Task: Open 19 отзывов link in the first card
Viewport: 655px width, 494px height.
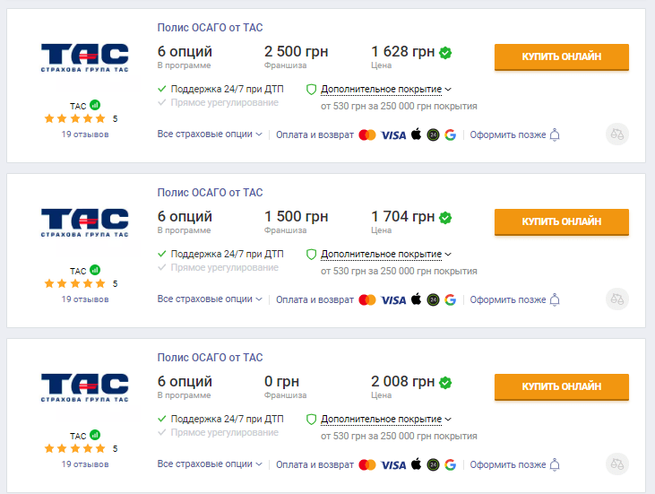Action: click(x=85, y=134)
